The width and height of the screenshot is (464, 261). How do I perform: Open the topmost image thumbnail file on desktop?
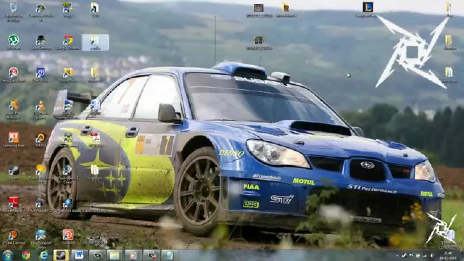tap(258, 10)
